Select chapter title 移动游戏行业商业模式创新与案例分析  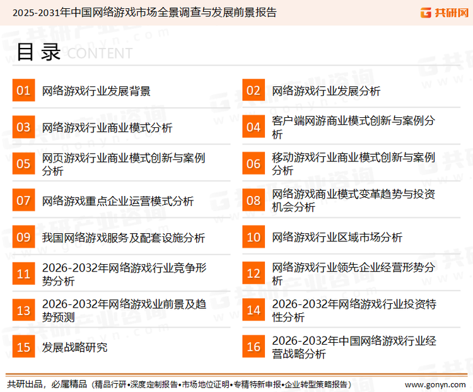click(353, 164)
